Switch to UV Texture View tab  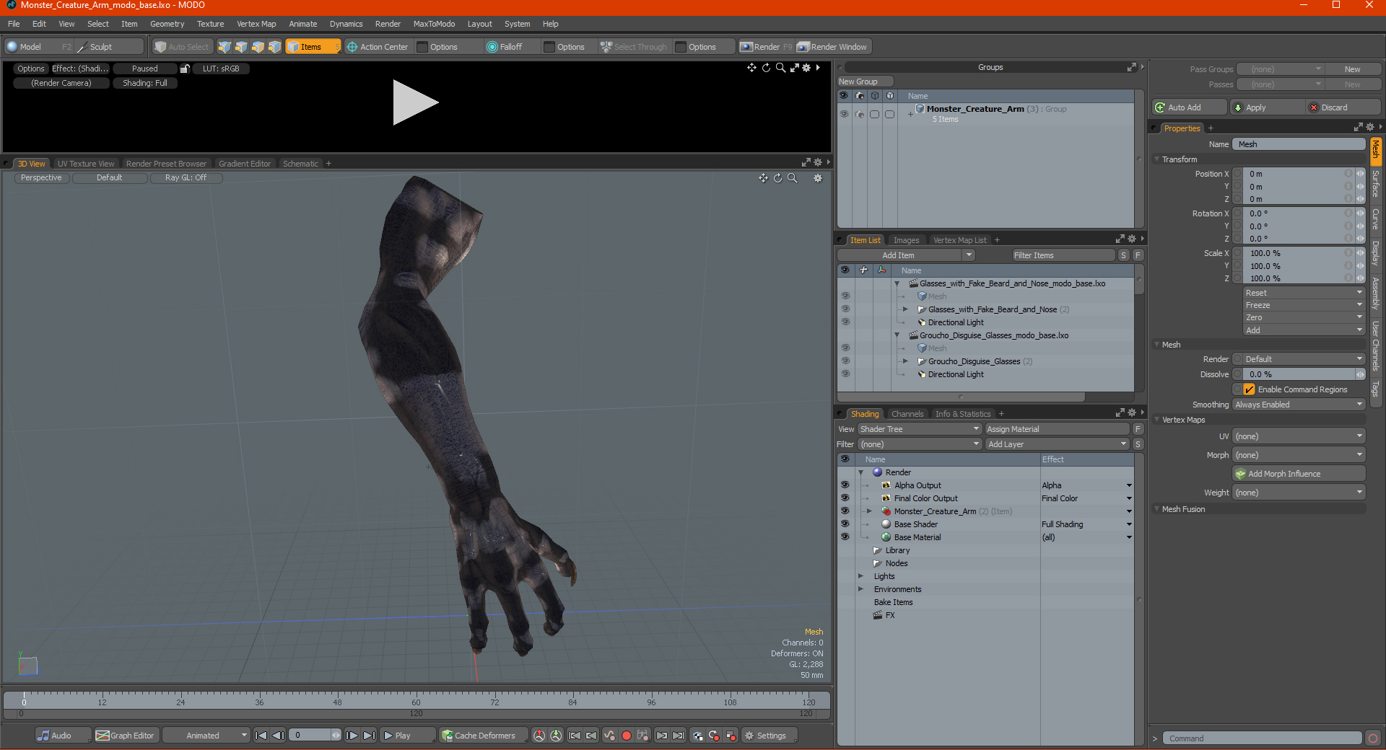pyautogui.click(x=85, y=164)
